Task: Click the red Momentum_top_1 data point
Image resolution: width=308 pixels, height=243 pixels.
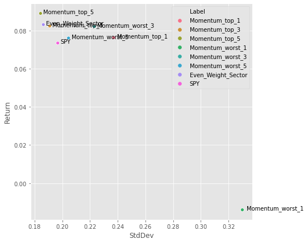Action: coord(113,37)
